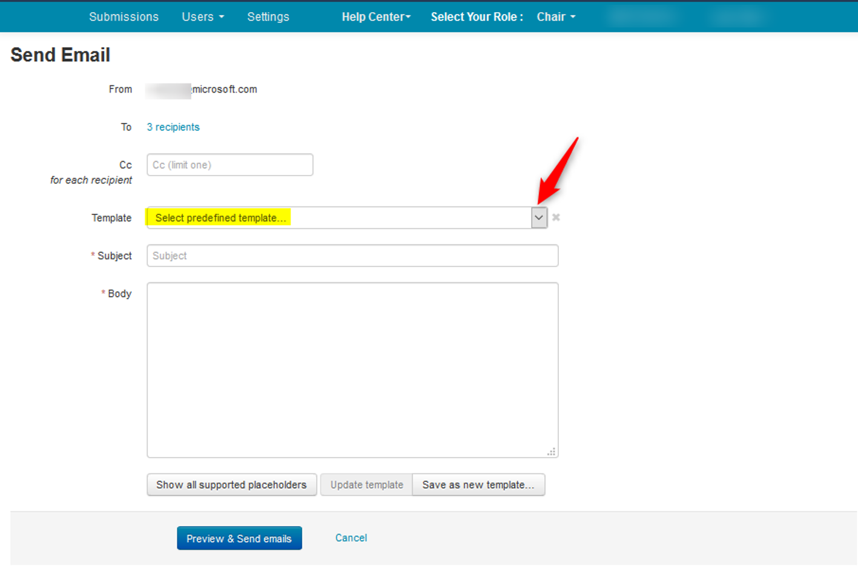Image resolution: width=858 pixels, height=566 pixels.
Task: Click the Send Email heading
Action: 61,55
